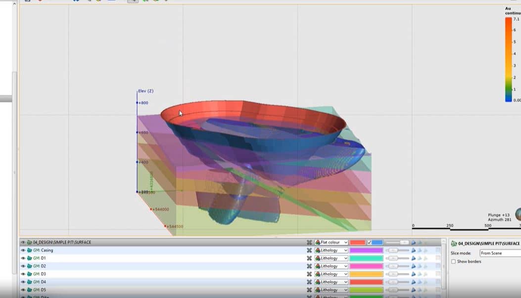521x298 pixels.
Task: Hide GM: Casing using its eye icon
Action: click(23, 251)
